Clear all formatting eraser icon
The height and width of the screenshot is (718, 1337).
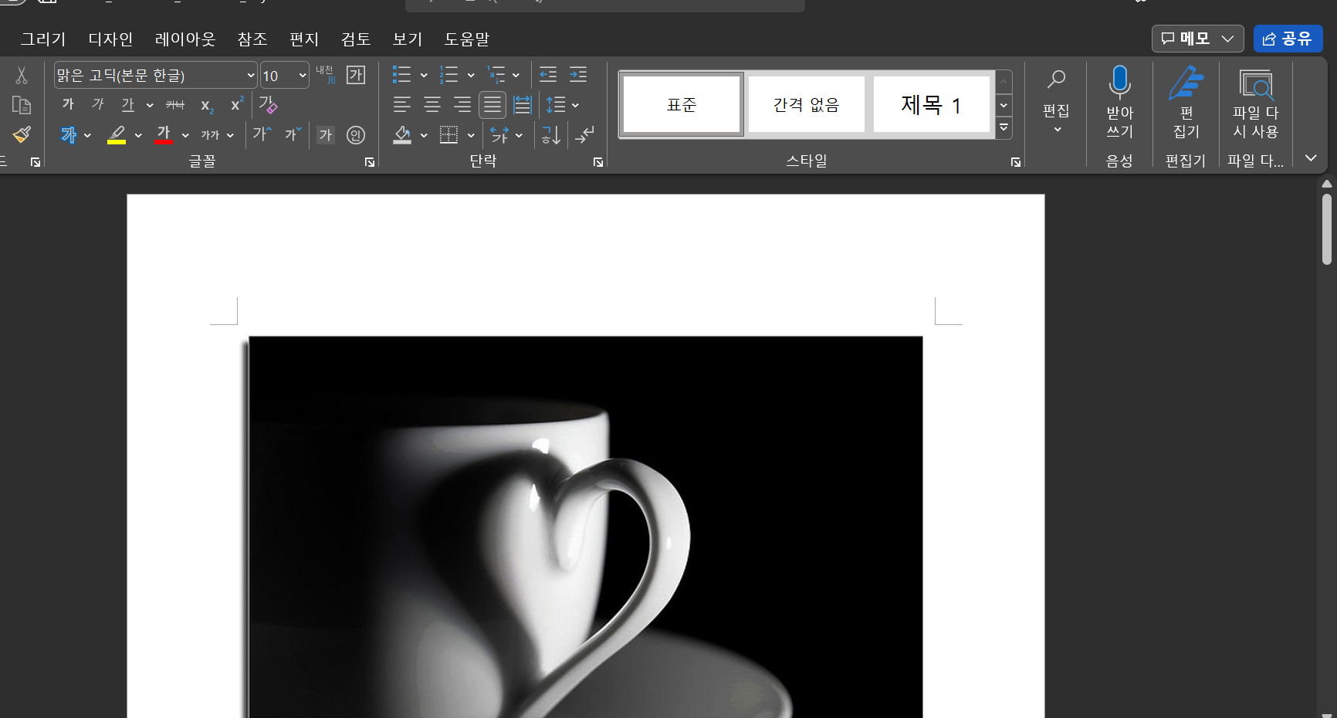coord(269,104)
